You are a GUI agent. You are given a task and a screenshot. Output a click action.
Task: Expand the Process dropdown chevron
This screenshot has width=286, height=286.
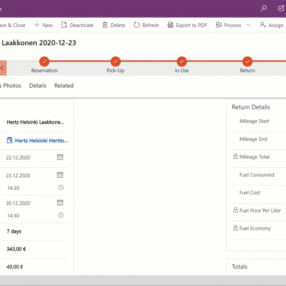pyautogui.click(x=248, y=25)
